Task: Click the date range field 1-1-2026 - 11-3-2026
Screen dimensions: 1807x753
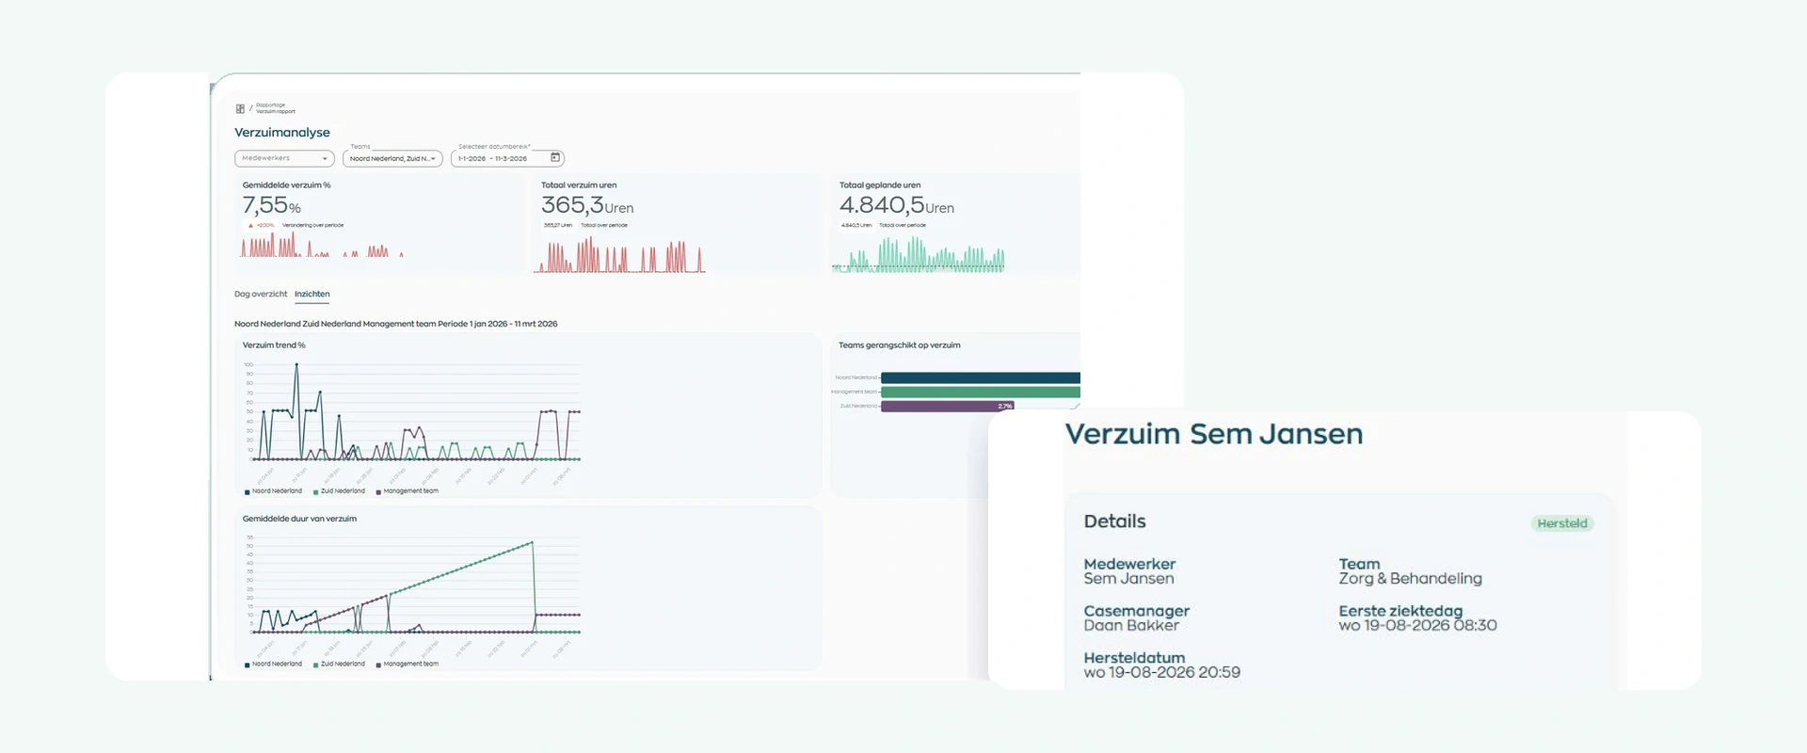Action: point(507,158)
